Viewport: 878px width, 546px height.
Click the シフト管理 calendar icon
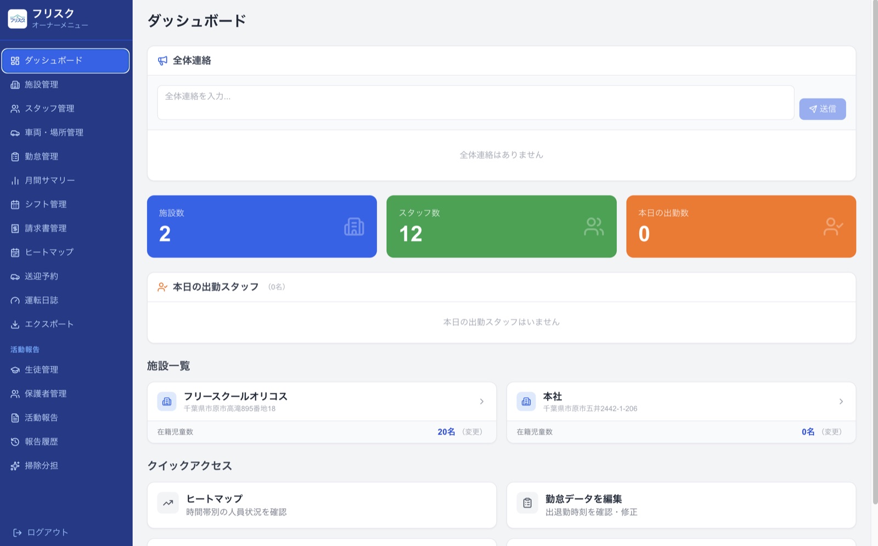coord(15,205)
